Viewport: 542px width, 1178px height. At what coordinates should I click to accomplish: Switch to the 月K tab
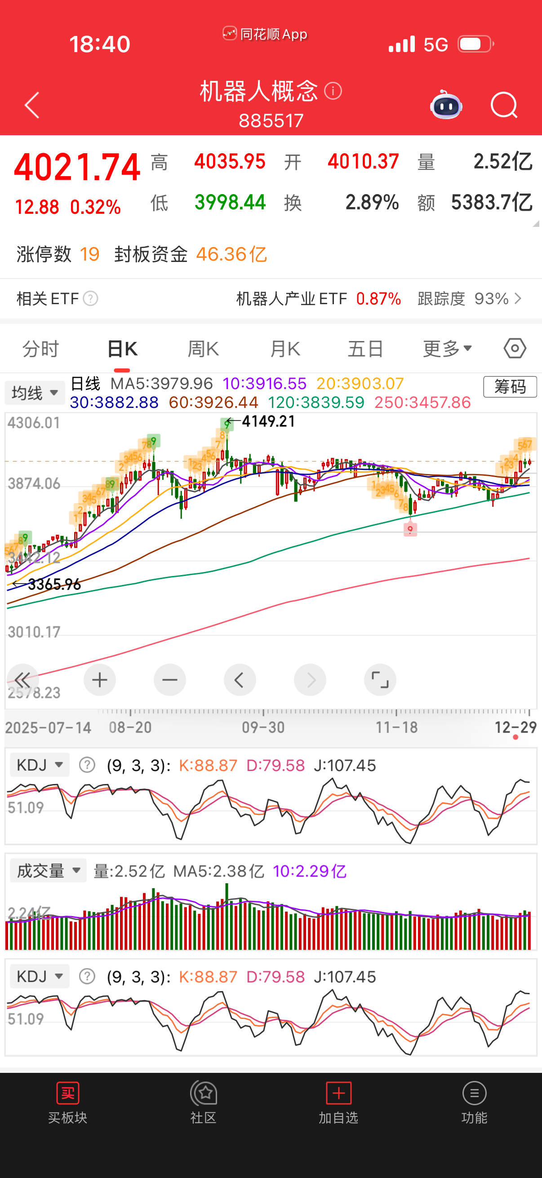[284, 349]
